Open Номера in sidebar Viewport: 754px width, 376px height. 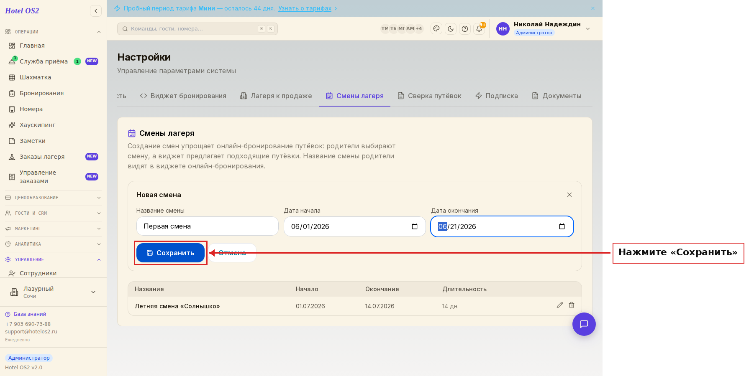point(53,109)
